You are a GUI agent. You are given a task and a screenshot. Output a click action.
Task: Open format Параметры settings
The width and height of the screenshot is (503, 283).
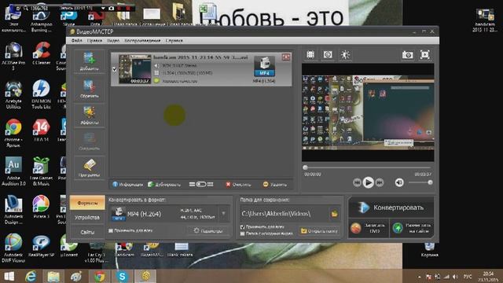[207, 230]
